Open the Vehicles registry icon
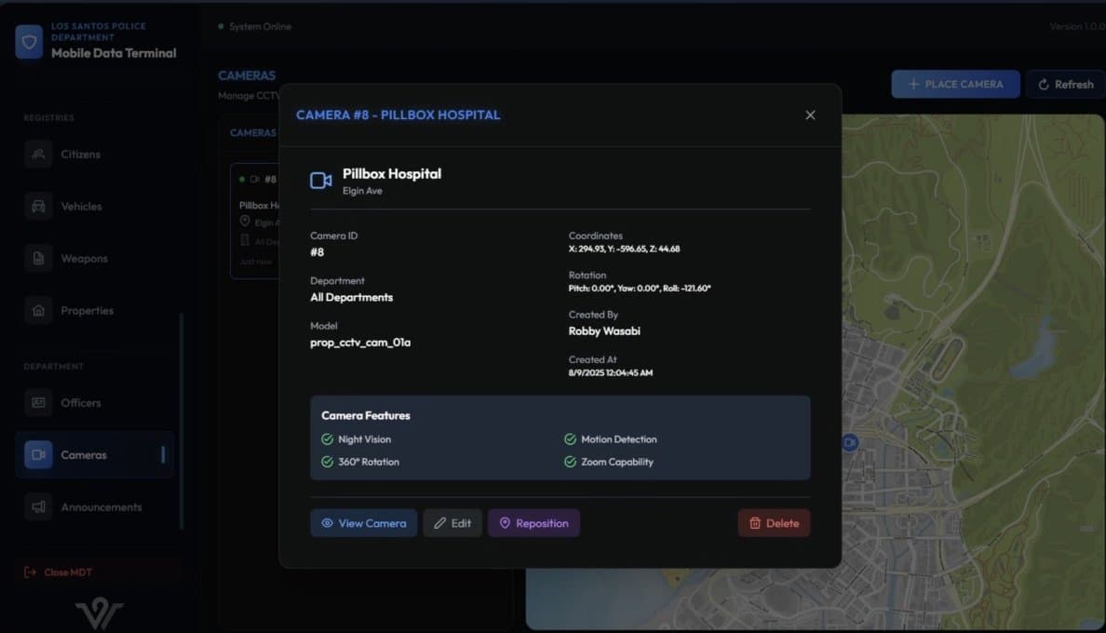The width and height of the screenshot is (1106, 633). [x=38, y=206]
